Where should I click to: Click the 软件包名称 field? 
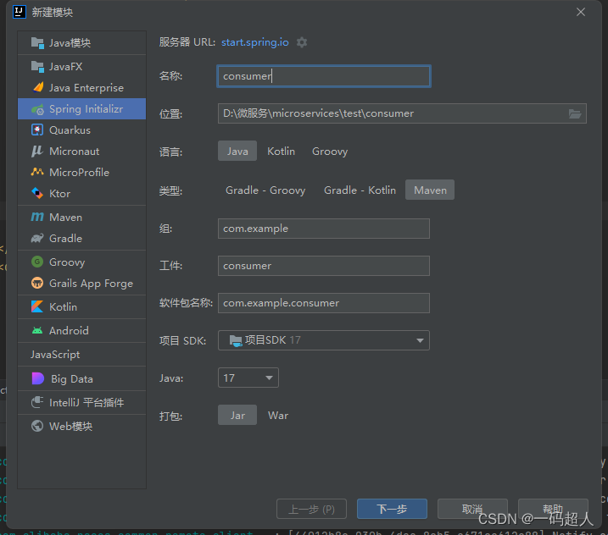pyautogui.click(x=324, y=303)
